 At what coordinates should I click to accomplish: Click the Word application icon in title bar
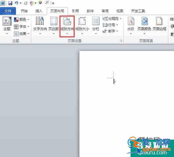click(x=3, y=3)
